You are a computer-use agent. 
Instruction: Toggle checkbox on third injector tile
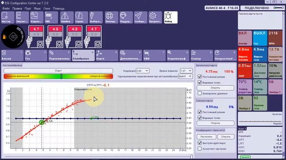79,44
